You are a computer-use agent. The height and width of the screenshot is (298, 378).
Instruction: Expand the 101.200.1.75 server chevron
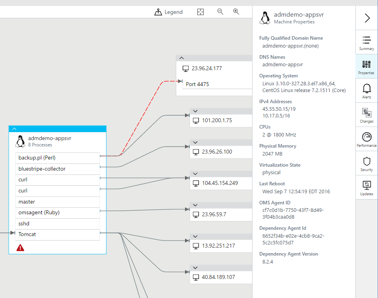tap(195, 111)
